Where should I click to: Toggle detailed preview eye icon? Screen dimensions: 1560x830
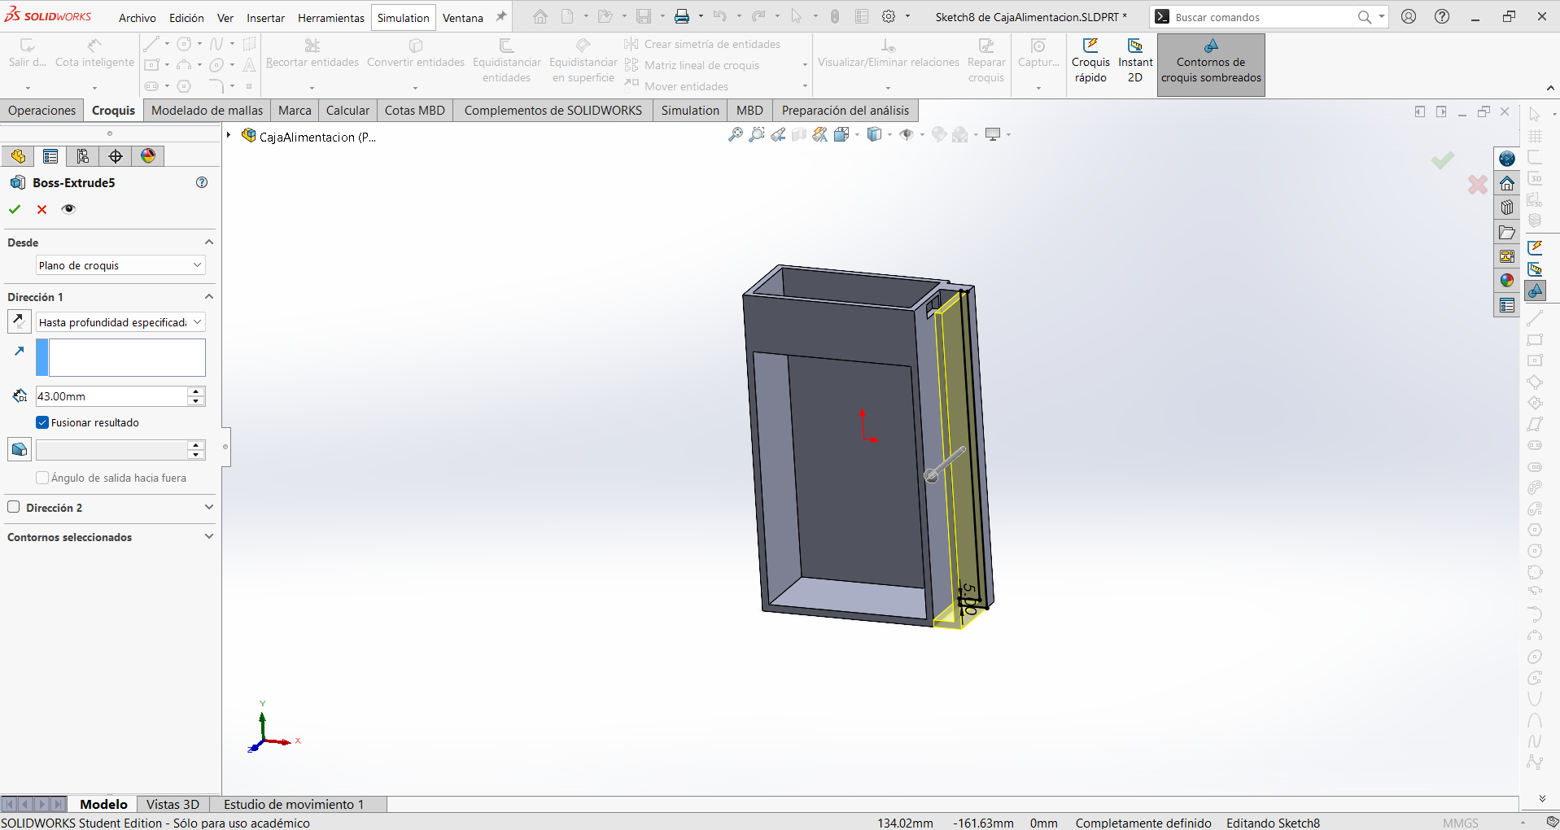click(x=69, y=209)
